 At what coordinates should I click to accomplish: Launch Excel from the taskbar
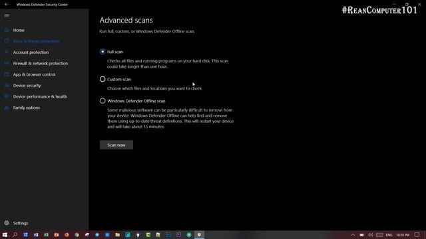point(46,234)
